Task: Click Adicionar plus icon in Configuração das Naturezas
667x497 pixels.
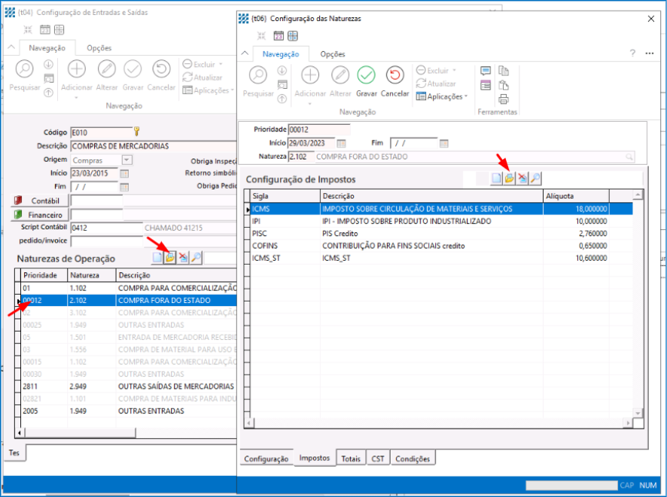Action: click(x=310, y=76)
